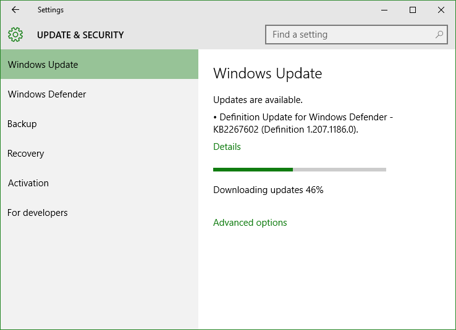Click the green download progress bar

[x=300, y=170]
